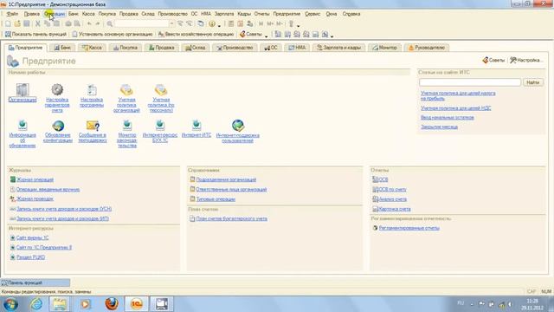Open the Операции menu

55,14
